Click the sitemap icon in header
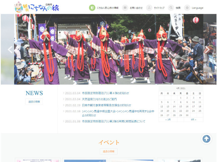The width and height of the screenshot is (217, 162). tap(149, 8)
